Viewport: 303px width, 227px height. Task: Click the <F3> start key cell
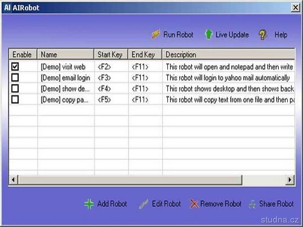click(x=104, y=78)
